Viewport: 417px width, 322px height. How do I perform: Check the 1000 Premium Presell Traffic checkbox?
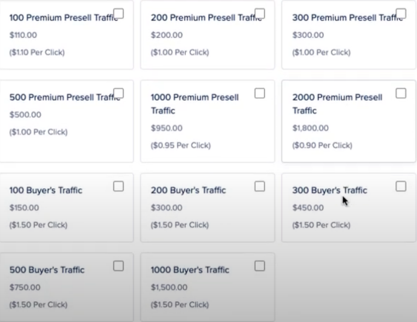(x=259, y=93)
